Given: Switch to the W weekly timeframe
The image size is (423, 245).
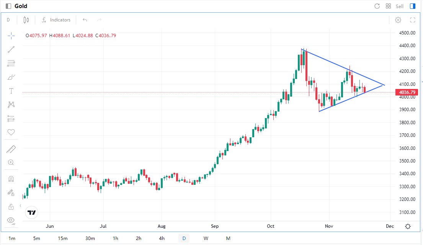Looking at the screenshot, I should tap(206, 238).
